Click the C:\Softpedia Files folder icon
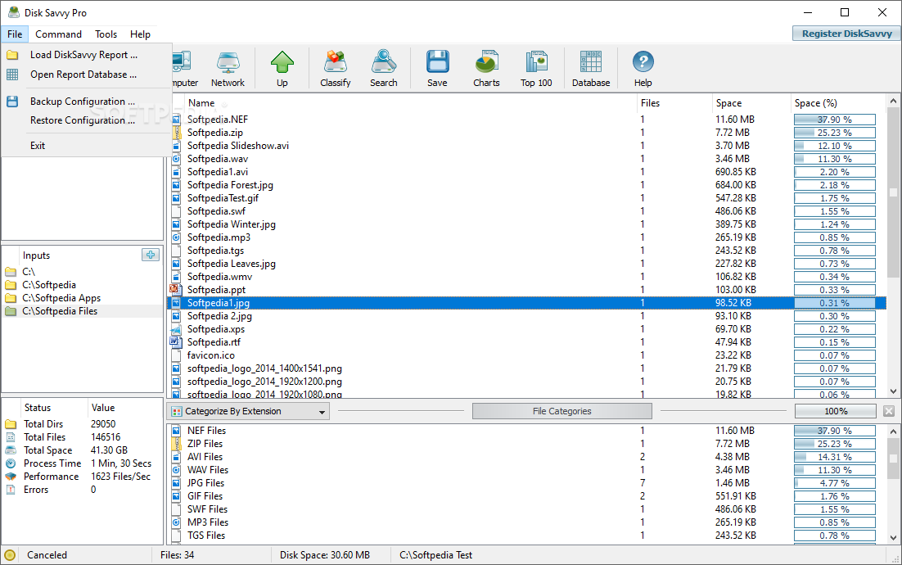 (11, 311)
